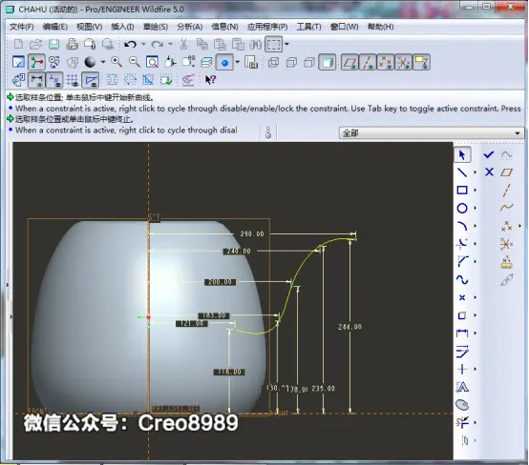Select the Spline curve tool
The width and height of the screenshot is (529, 465).
[x=462, y=279]
